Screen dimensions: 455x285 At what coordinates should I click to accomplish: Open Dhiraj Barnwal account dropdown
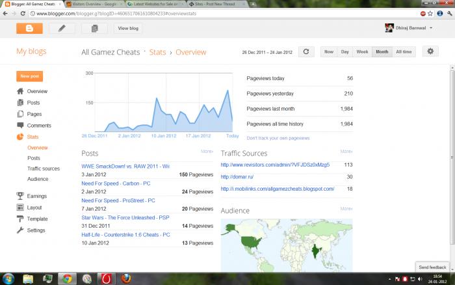pos(409,28)
